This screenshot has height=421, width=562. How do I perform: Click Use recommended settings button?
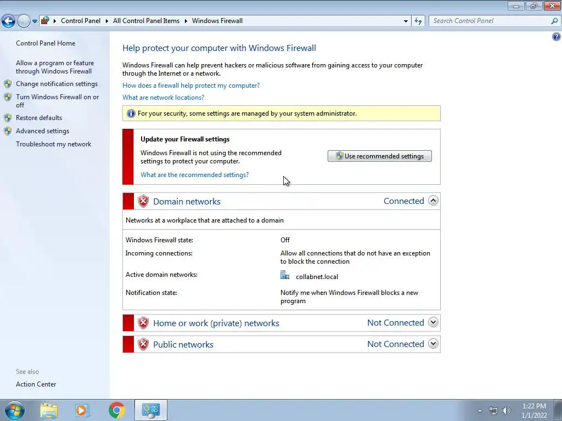[x=380, y=156]
